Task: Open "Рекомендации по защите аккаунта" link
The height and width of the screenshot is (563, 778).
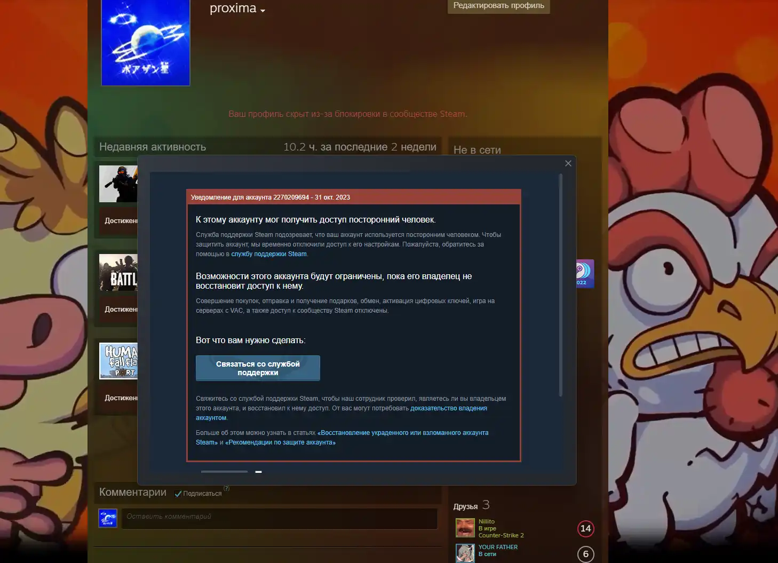Action: coord(280,442)
